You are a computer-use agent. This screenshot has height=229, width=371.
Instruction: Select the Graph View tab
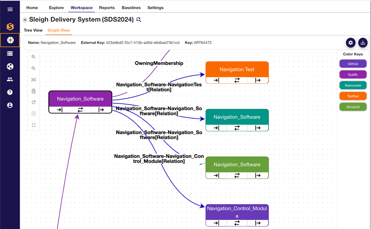tap(59, 30)
